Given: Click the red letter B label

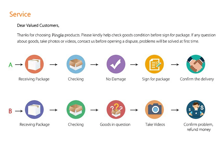Looking at the screenshot, I should click(x=10, y=111).
